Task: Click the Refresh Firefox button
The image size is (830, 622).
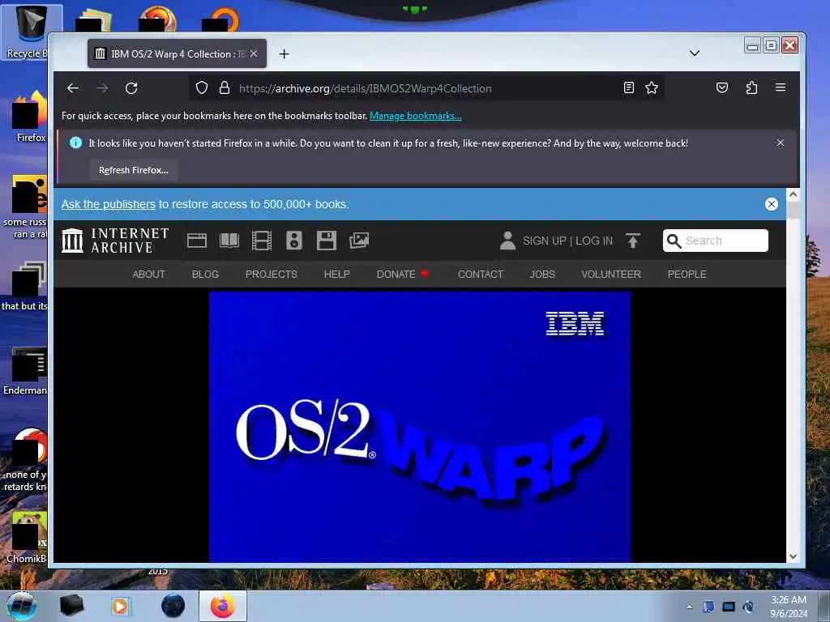Action: (x=134, y=170)
